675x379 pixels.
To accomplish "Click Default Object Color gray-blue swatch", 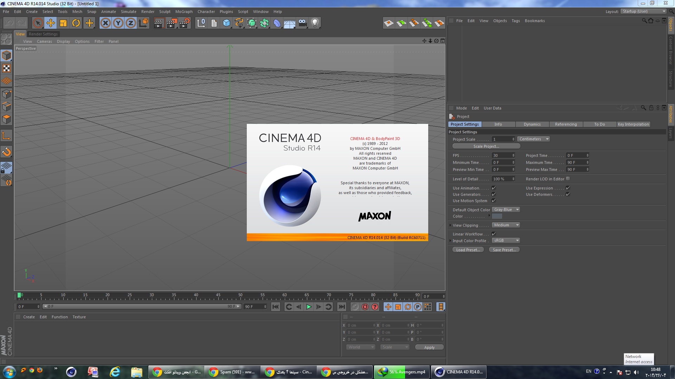I will 496,216.
